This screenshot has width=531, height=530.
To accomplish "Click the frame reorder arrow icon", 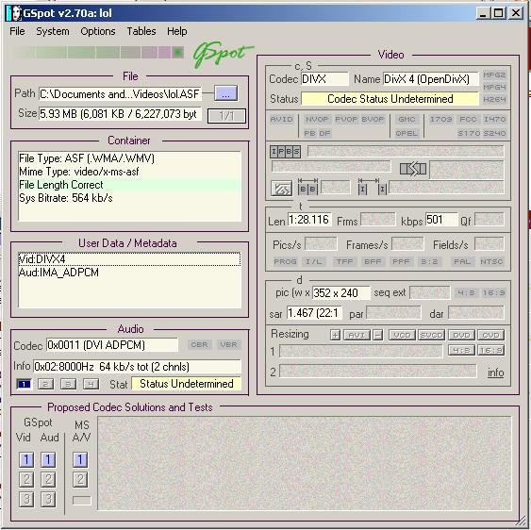I will pos(413,169).
